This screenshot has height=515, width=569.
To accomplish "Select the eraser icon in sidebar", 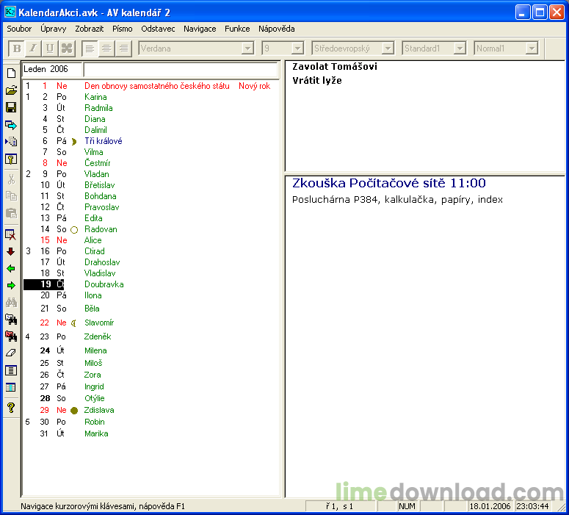I will (11, 353).
